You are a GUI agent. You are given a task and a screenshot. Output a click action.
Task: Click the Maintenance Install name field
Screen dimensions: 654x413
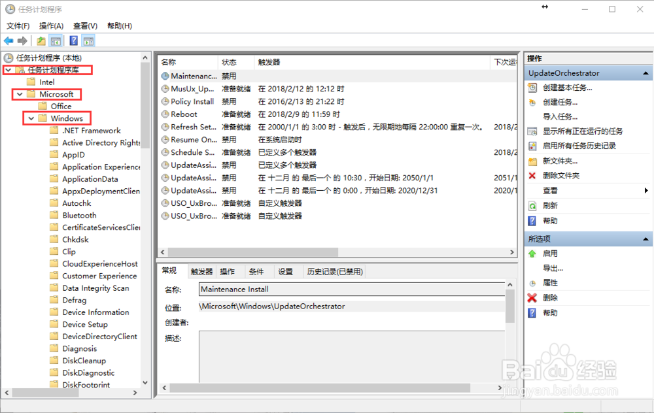pos(352,289)
